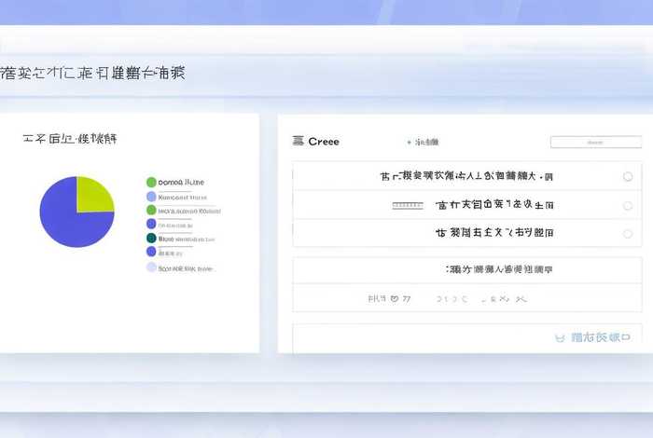Click the gray placeholder text row
The image size is (653, 438).
(x=448, y=299)
